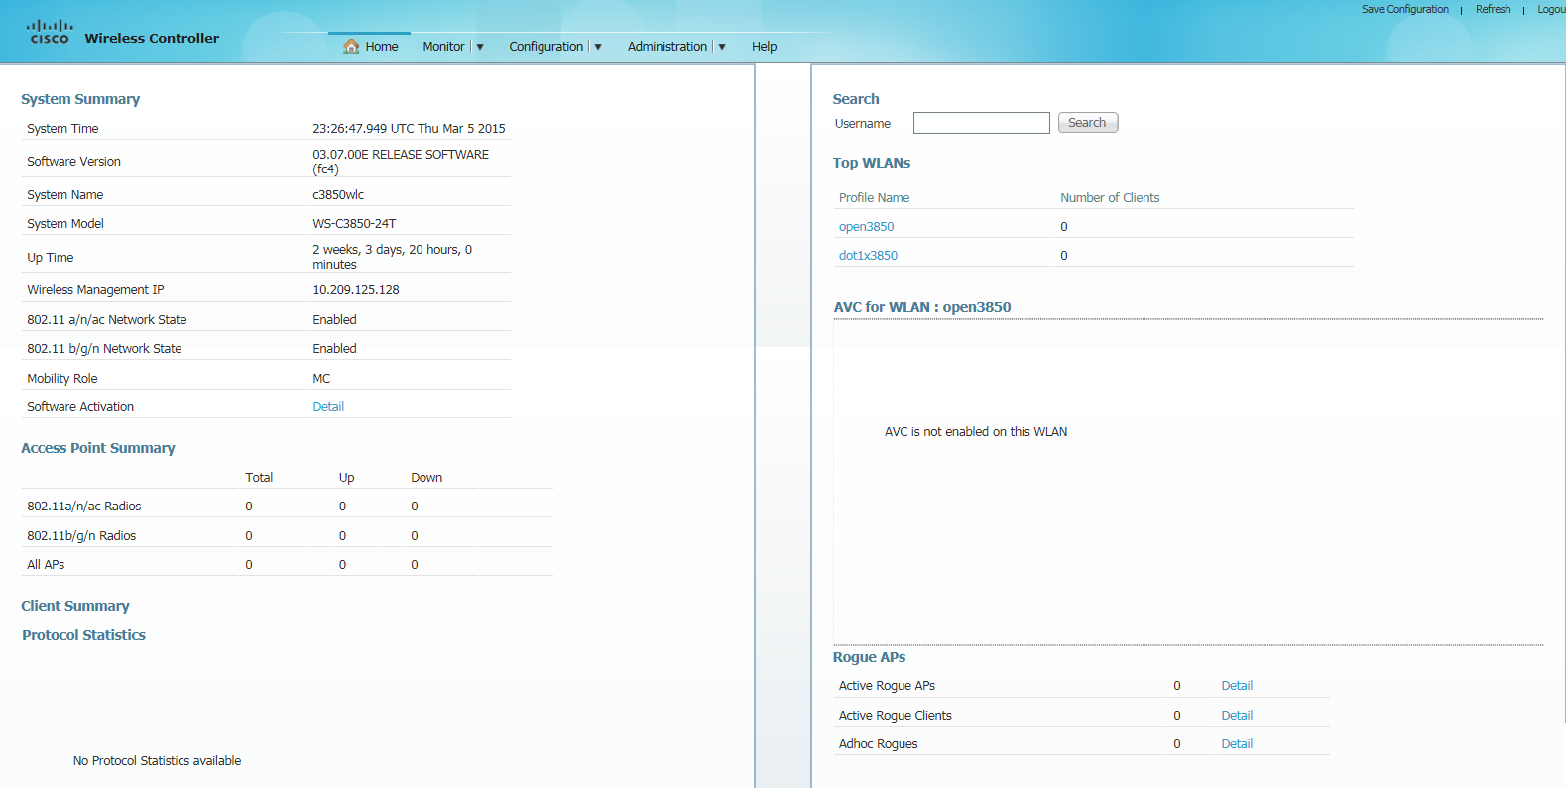This screenshot has height=788, width=1566.
Task: Expand the Administration dropdown arrow
Action: coord(722,47)
